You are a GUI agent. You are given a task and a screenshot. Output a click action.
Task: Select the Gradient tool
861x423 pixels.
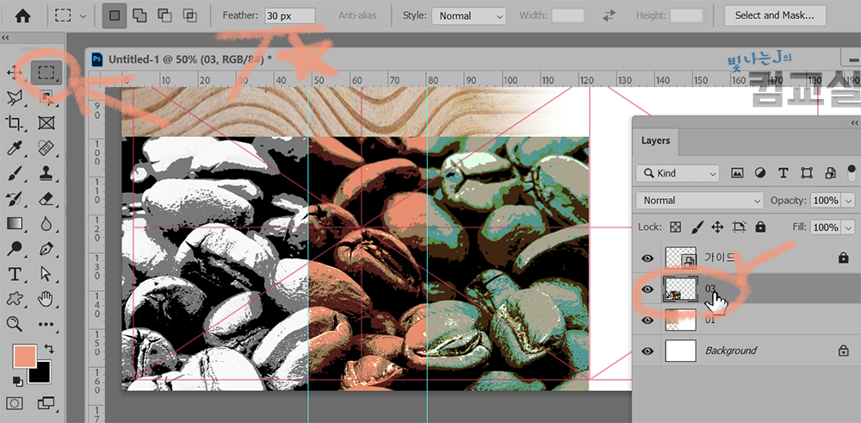(x=14, y=223)
